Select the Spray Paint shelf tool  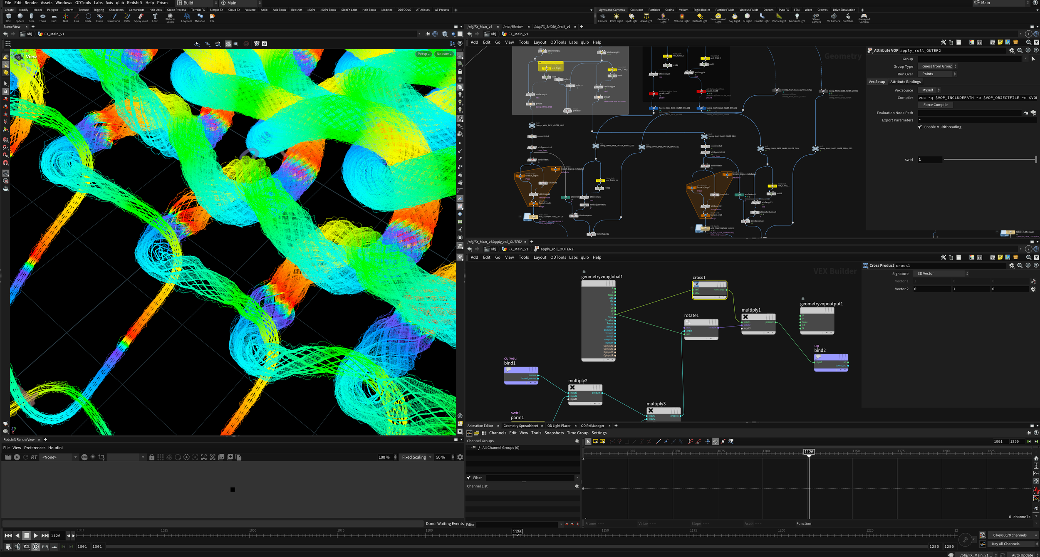tap(141, 17)
